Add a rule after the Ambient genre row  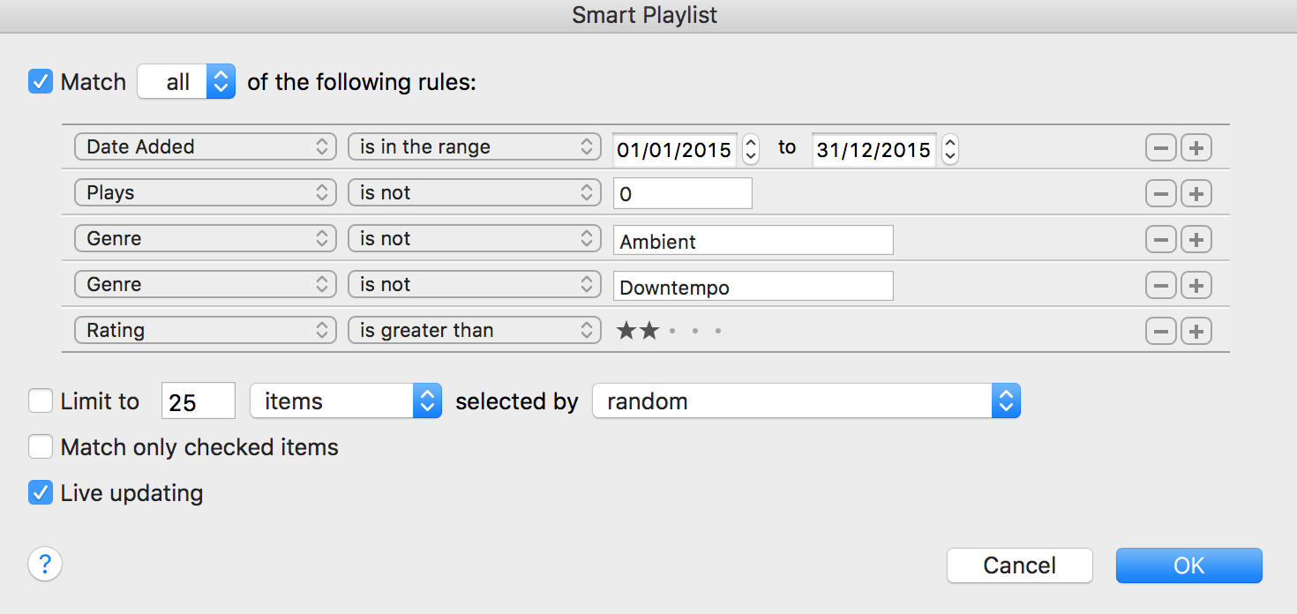coord(1196,240)
